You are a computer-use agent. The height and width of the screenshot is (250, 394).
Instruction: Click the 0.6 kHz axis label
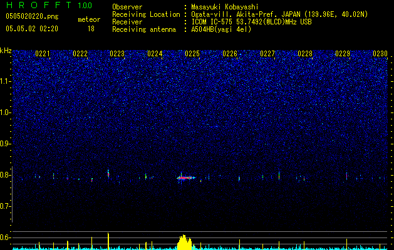pyautogui.click(x=5, y=237)
